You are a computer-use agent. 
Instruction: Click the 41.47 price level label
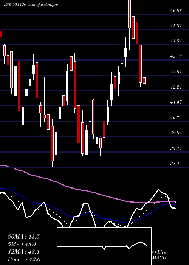pos(176,102)
